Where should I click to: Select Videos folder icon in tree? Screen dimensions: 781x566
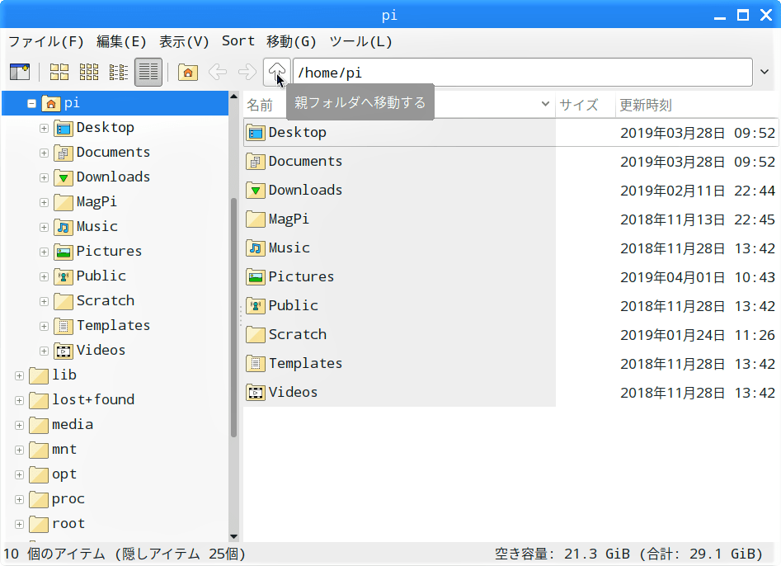click(x=64, y=351)
